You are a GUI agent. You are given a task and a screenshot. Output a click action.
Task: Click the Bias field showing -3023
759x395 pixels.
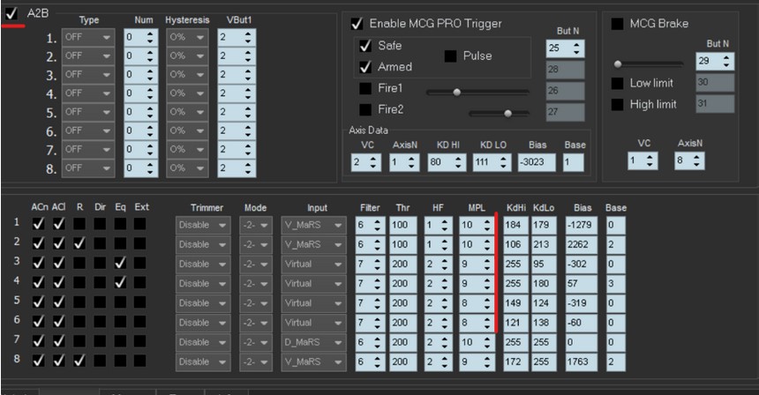pos(537,162)
